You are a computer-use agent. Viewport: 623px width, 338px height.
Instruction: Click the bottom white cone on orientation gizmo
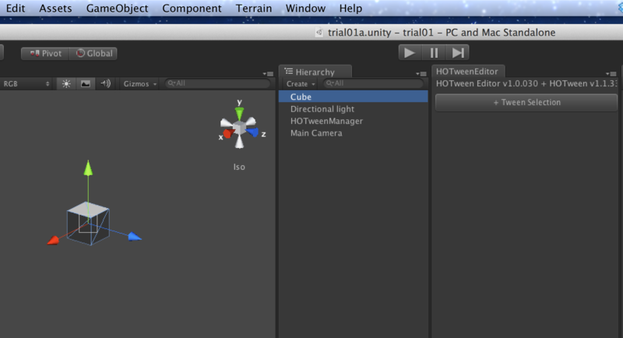pos(239,142)
